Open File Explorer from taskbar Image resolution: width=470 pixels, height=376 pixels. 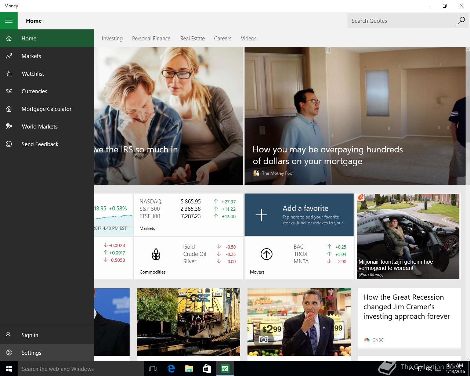pyautogui.click(x=189, y=369)
